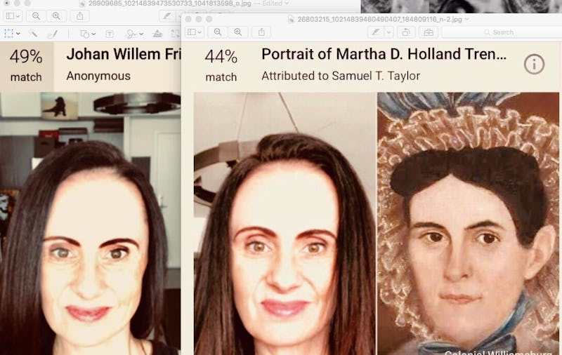Click back window title 1041813598_o.jpg
The height and width of the screenshot is (355, 562).
coord(169,4)
